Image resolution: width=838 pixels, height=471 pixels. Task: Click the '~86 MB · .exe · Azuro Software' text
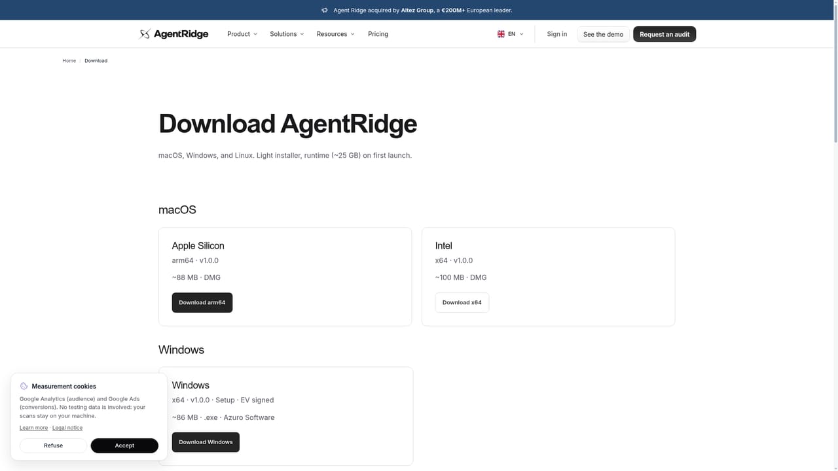coord(223,417)
